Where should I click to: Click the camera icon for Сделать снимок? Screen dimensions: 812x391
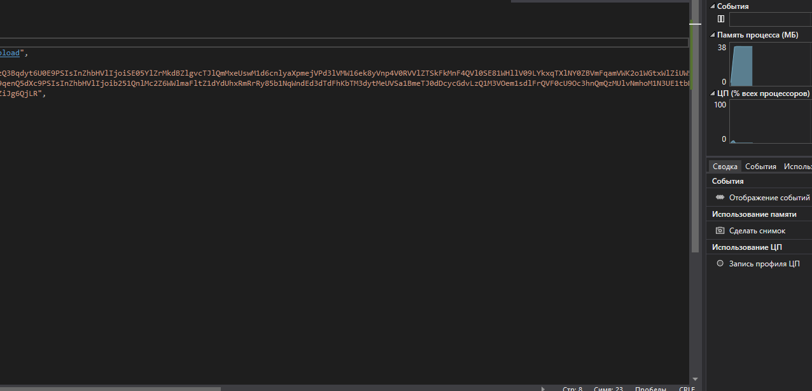click(720, 231)
